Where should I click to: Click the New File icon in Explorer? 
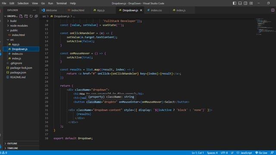21,16
